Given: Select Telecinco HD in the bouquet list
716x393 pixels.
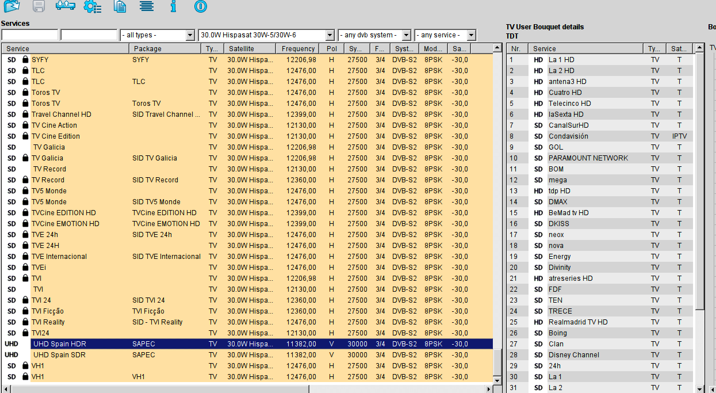Looking at the screenshot, I should click(x=569, y=104).
